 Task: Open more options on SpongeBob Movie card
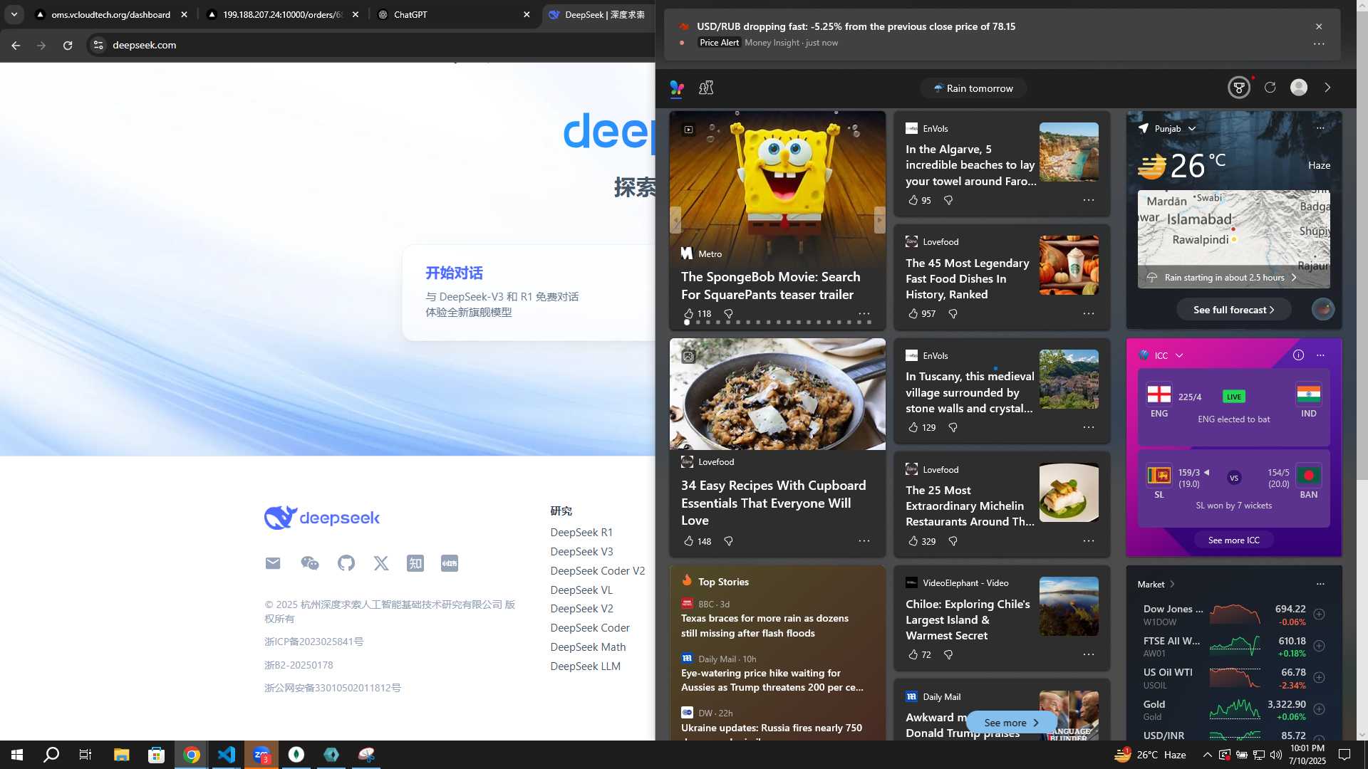[x=864, y=314]
